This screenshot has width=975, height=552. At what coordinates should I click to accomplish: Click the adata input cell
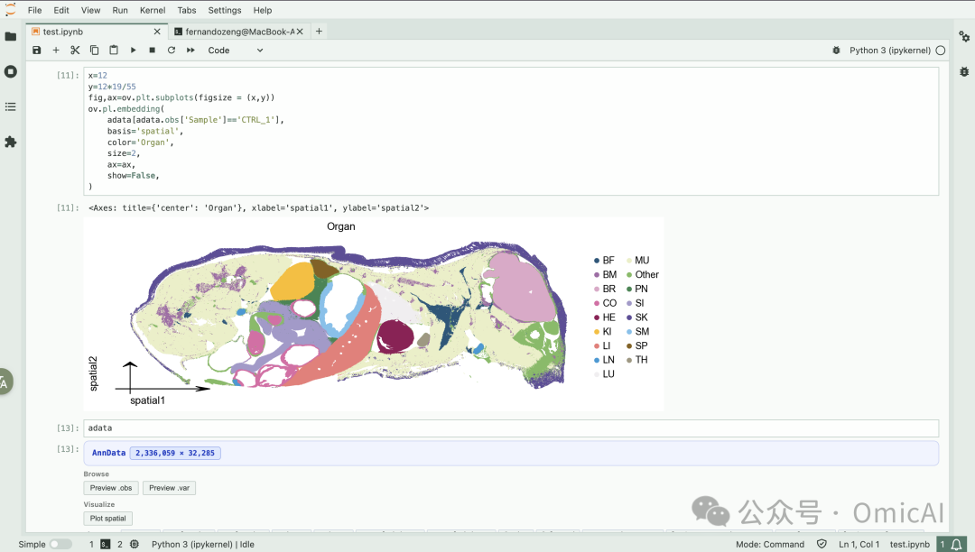point(510,428)
